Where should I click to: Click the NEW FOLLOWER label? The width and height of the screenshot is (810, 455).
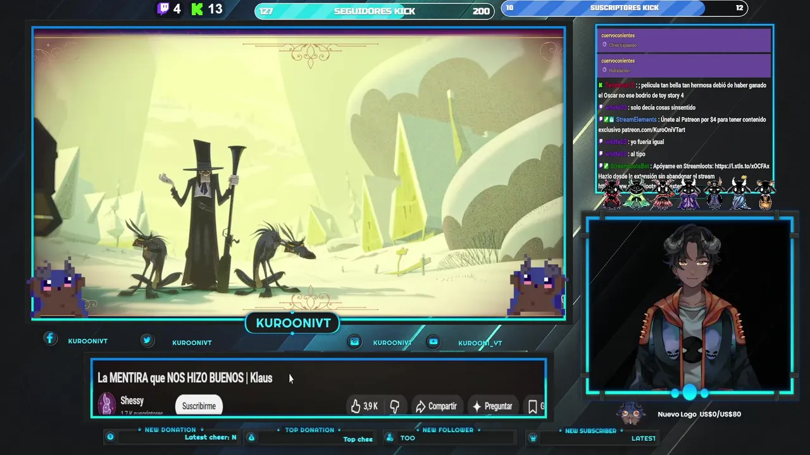(x=447, y=430)
